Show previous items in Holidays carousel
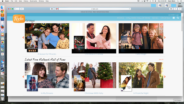This screenshot has width=184, height=104. click(23, 38)
